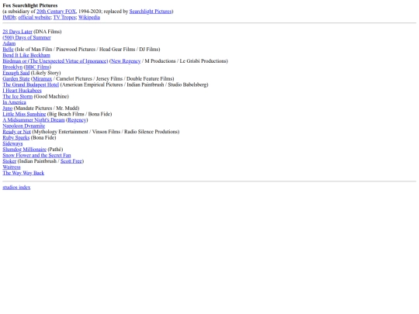Open The Ice Storm link
The width and height of the screenshot is (419, 314).
[18, 96]
